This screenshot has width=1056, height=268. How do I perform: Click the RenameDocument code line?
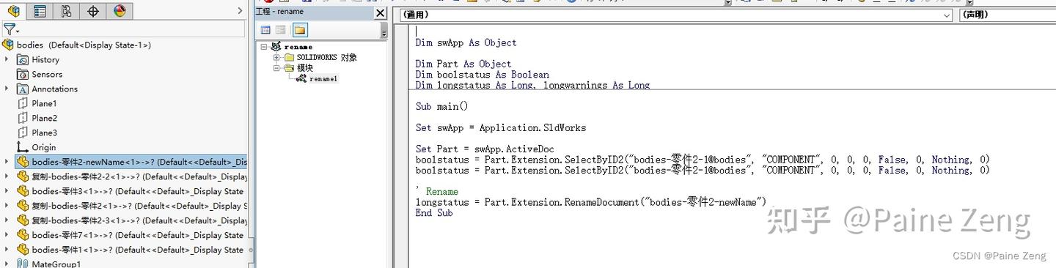[x=591, y=202]
